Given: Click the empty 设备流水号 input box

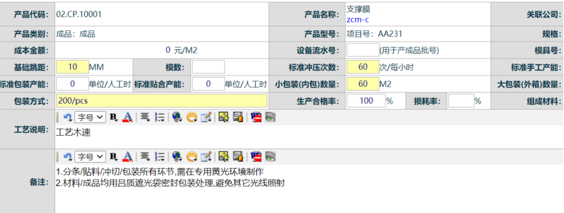Looking at the screenshot, I should click(362, 50).
